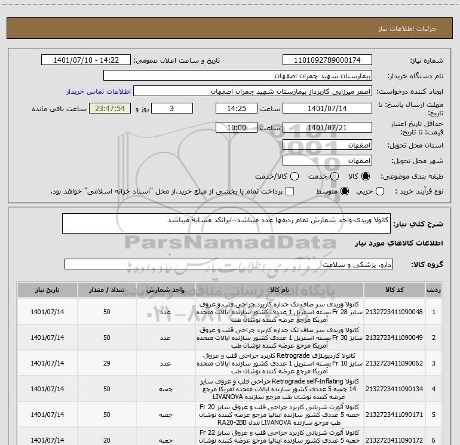Select the کالا radio button
The image size is (460, 445).
366,176
